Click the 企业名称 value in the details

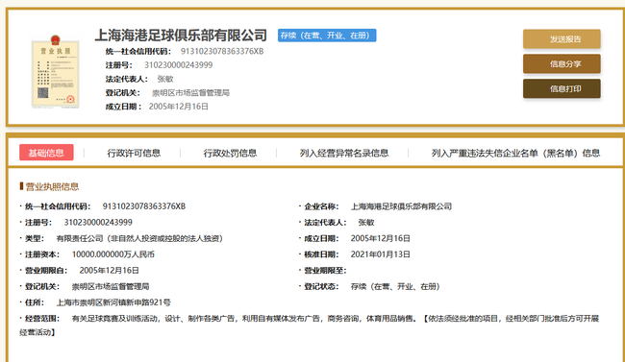(x=401, y=206)
